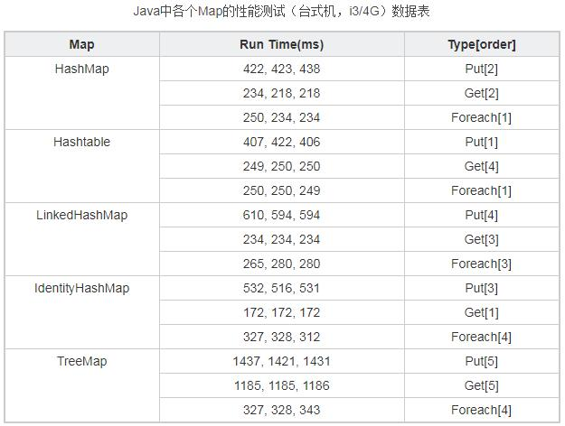Select the Hashtable row label
Image resolution: width=565 pixels, height=426 pixels.
(81, 142)
